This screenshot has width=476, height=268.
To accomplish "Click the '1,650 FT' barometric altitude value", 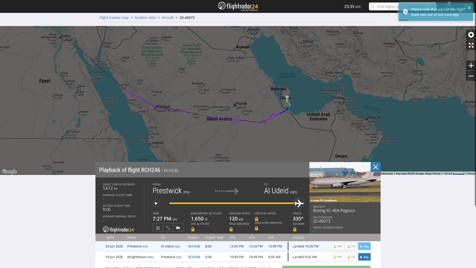I will pyautogui.click(x=200, y=218).
